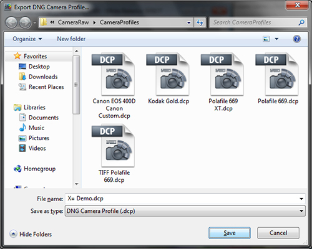Image resolution: width=312 pixels, height=249 pixels.
Task: Click the Cancel button
Action: [x=278, y=233]
